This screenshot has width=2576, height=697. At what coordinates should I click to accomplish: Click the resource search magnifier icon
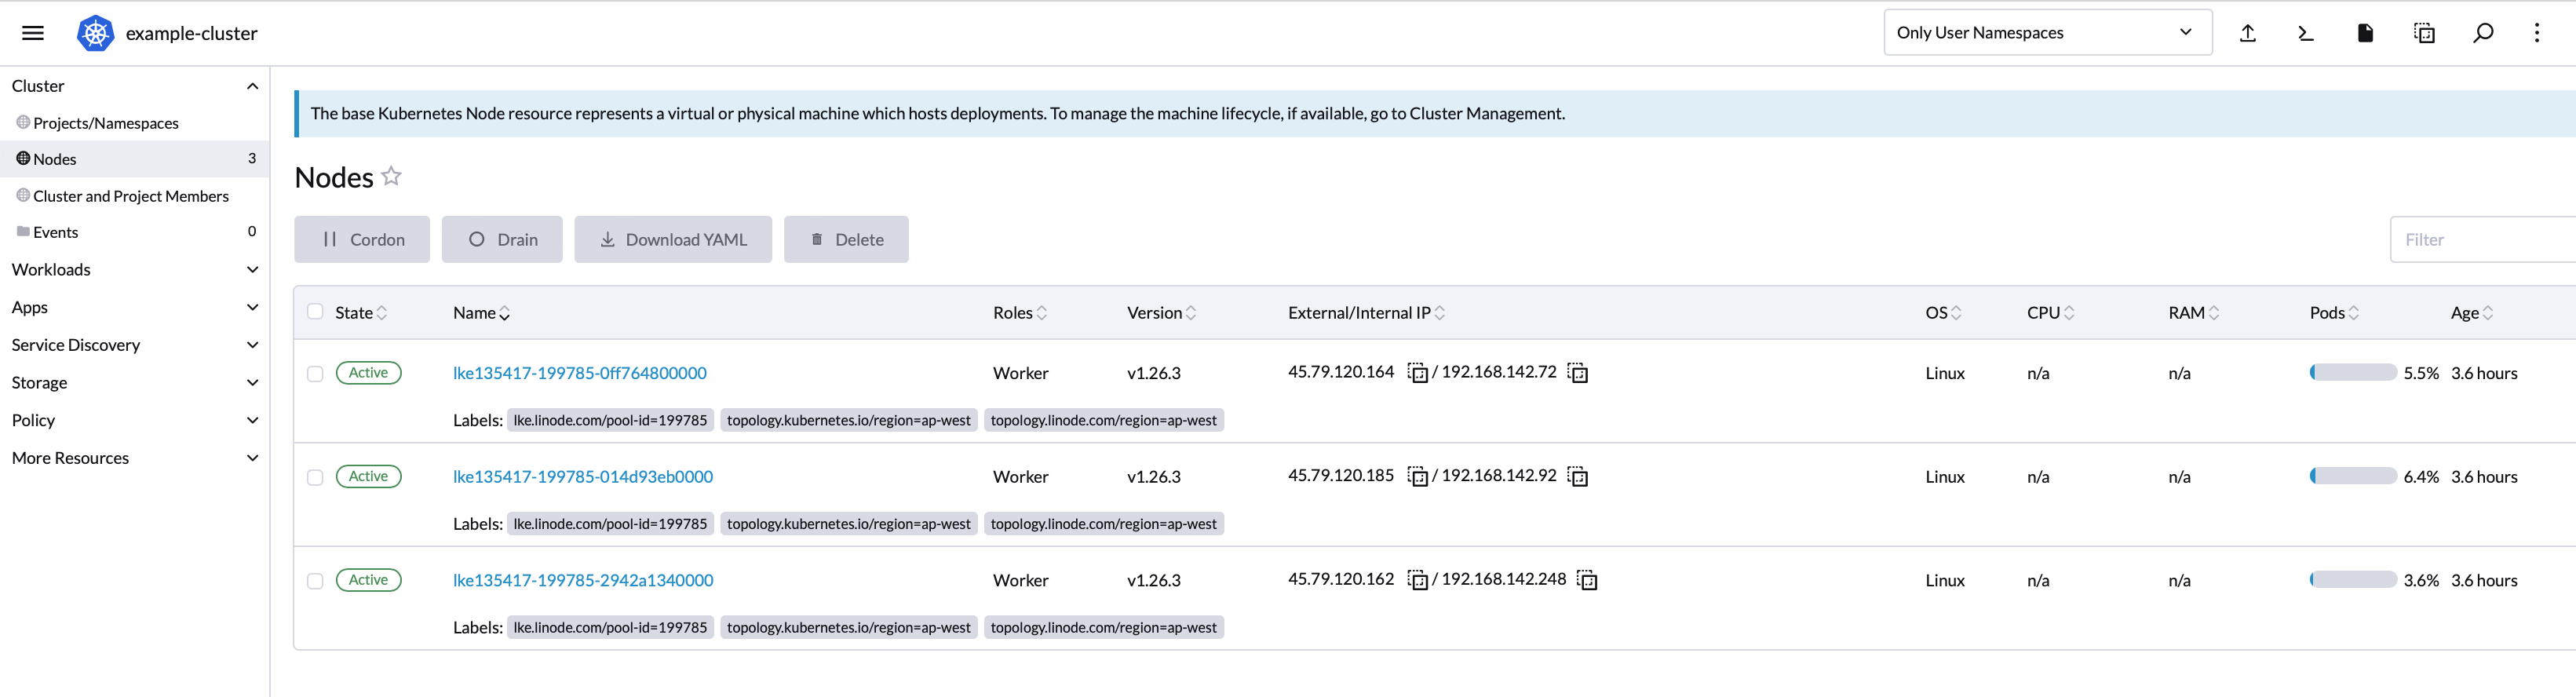point(2483,33)
